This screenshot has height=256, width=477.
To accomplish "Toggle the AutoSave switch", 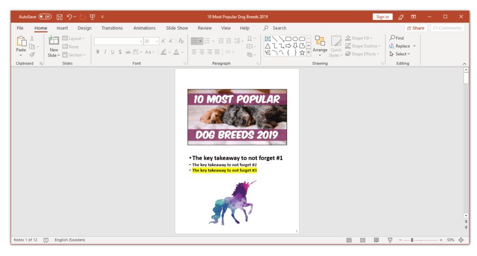I will (x=45, y=17).
